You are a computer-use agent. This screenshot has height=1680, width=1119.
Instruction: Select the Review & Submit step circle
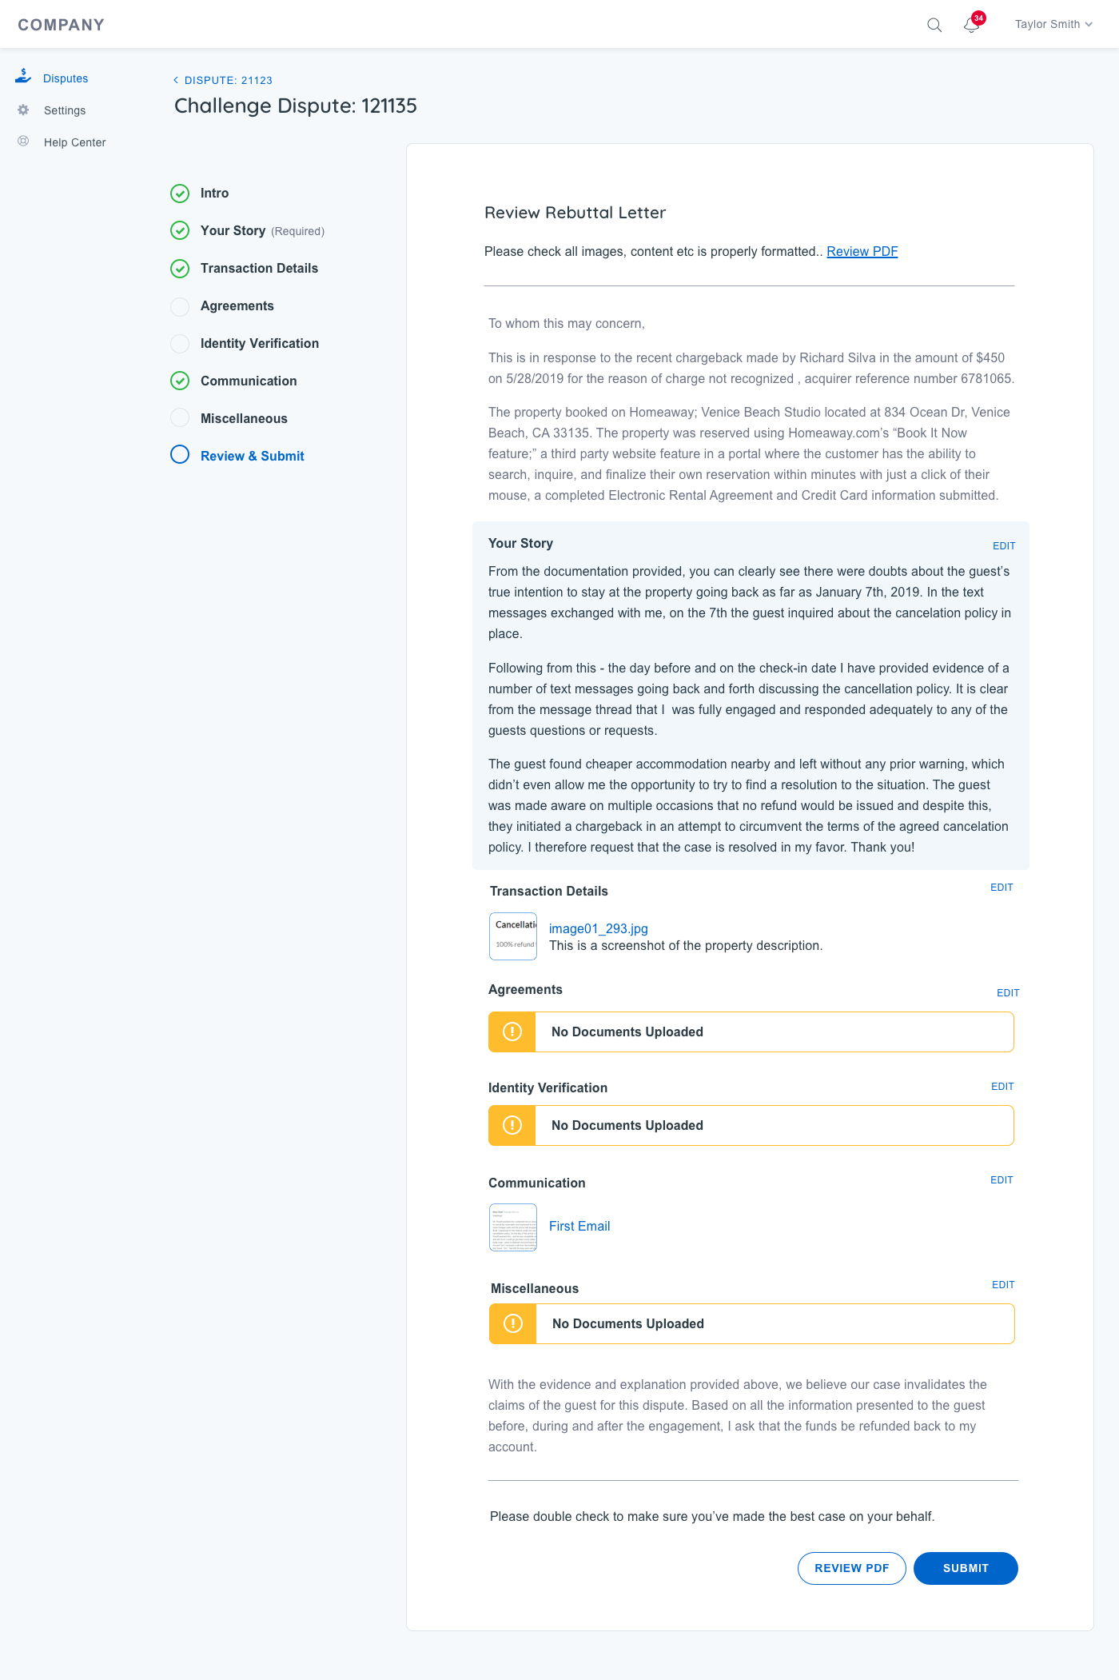(180, 455)
